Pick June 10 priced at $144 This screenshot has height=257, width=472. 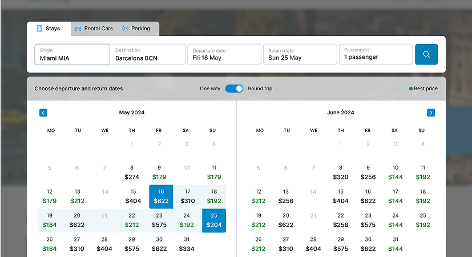[396, 172]
